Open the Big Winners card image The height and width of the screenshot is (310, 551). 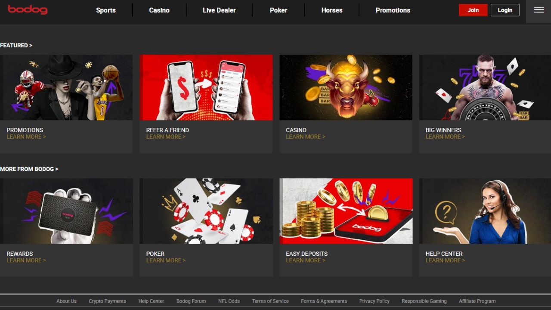click(x=485, y=87)
